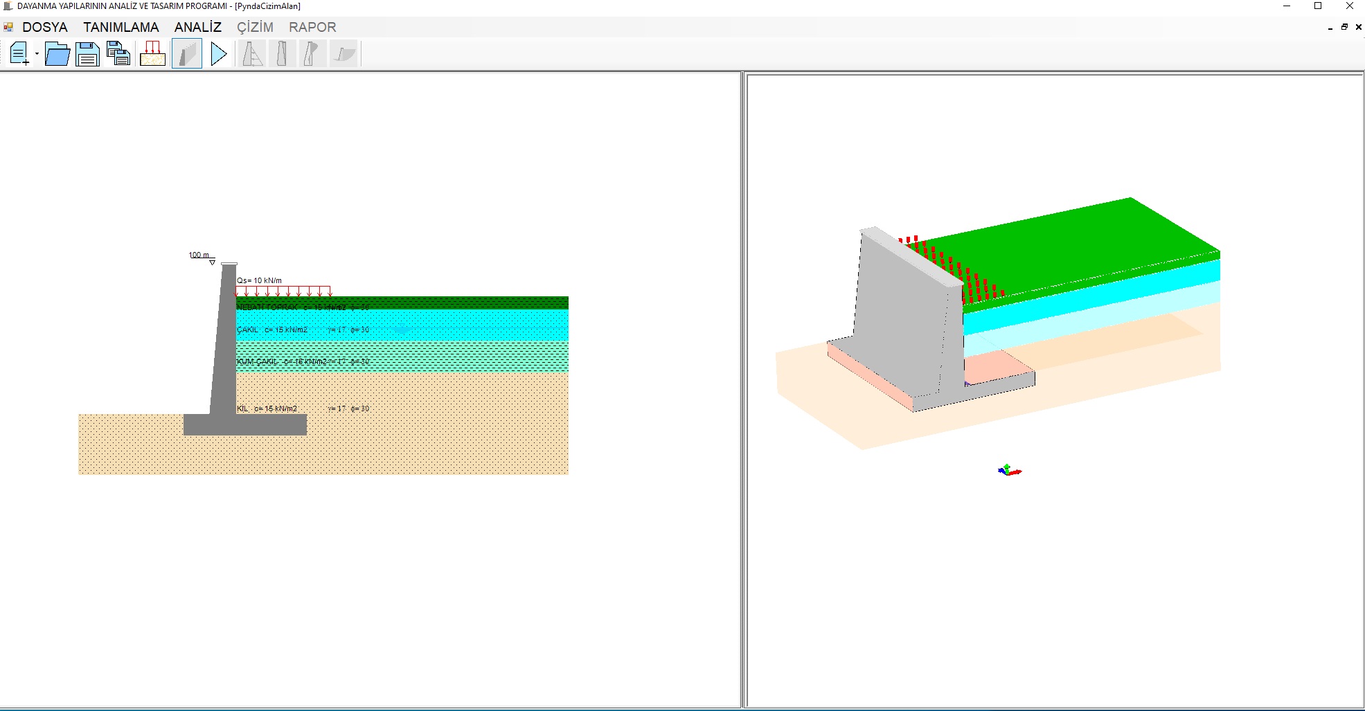Click the MDI child window icon beside DOSYA
The width and height of the screenshot is (1365, 711).
click(x=8, y=27)
